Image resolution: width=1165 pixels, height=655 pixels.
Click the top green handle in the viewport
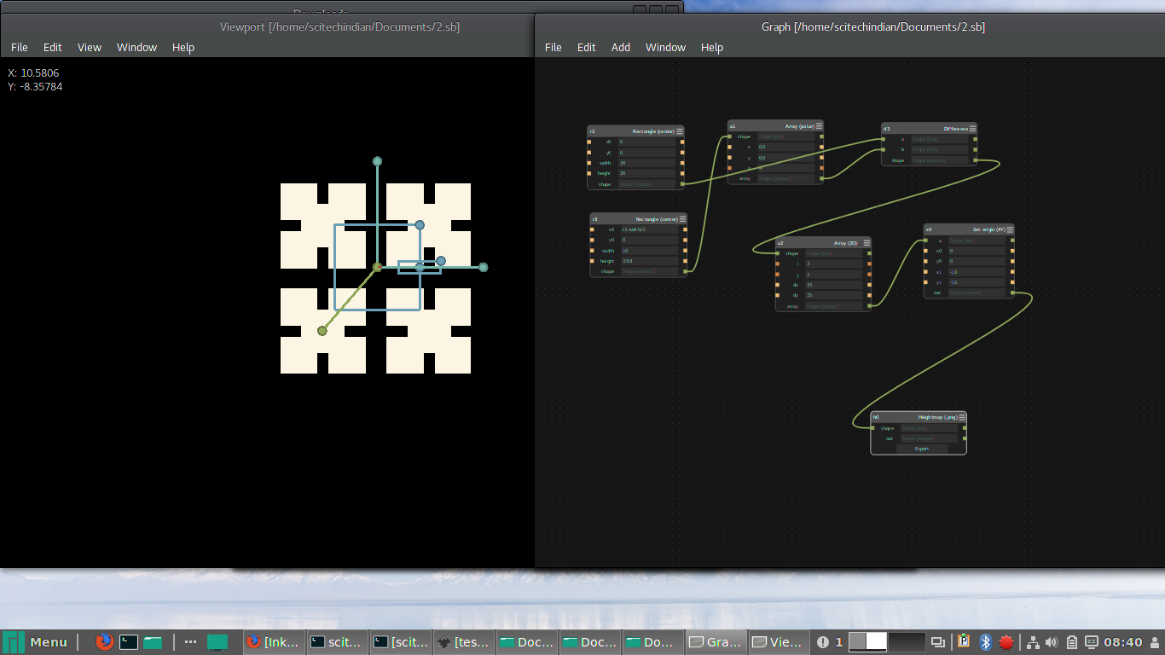tap(377, 161)
